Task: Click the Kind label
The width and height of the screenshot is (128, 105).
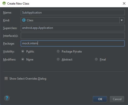Action: pyautogui.click(x=6, y=20)
